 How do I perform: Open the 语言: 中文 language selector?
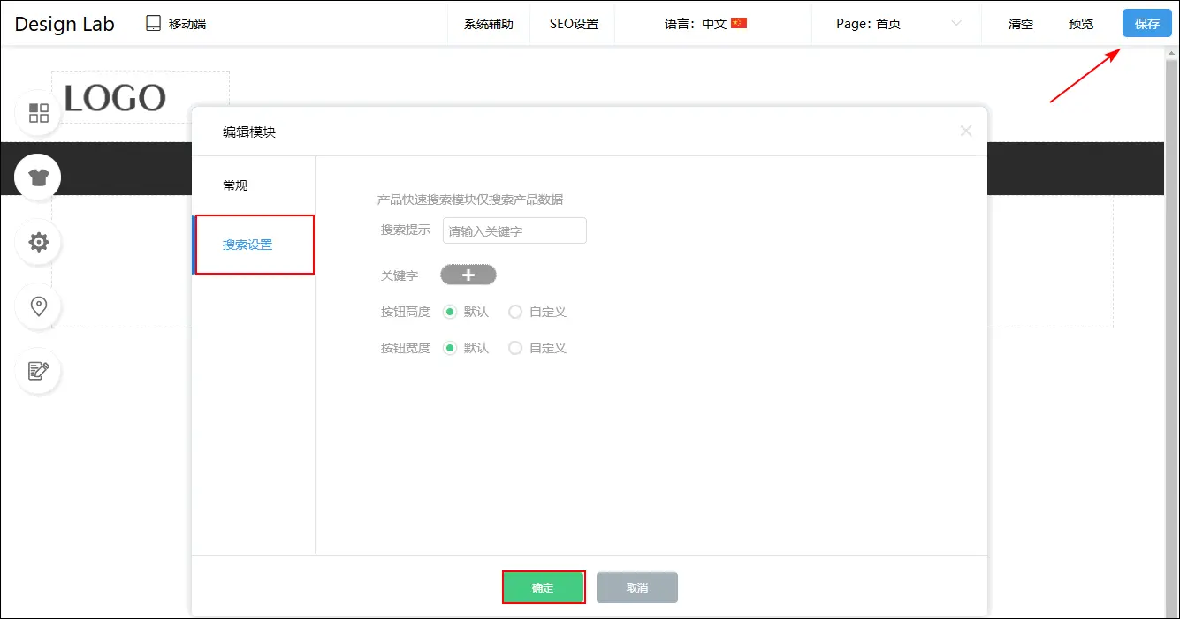705,24
